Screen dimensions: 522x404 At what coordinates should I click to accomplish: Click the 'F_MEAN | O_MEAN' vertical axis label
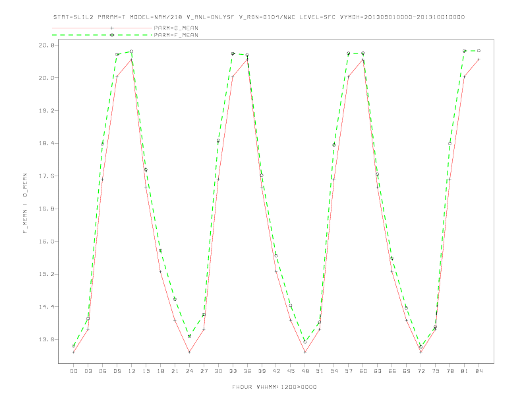[25, 203]
